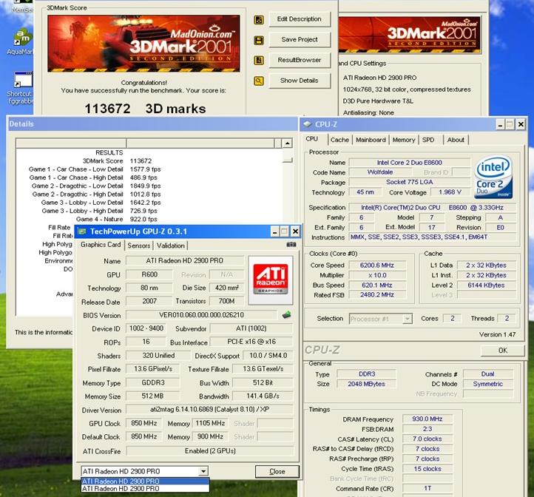Switch to the Memory tab in CPU-Z
This screenshot has width=534, height=497.
tap(404, 140)
